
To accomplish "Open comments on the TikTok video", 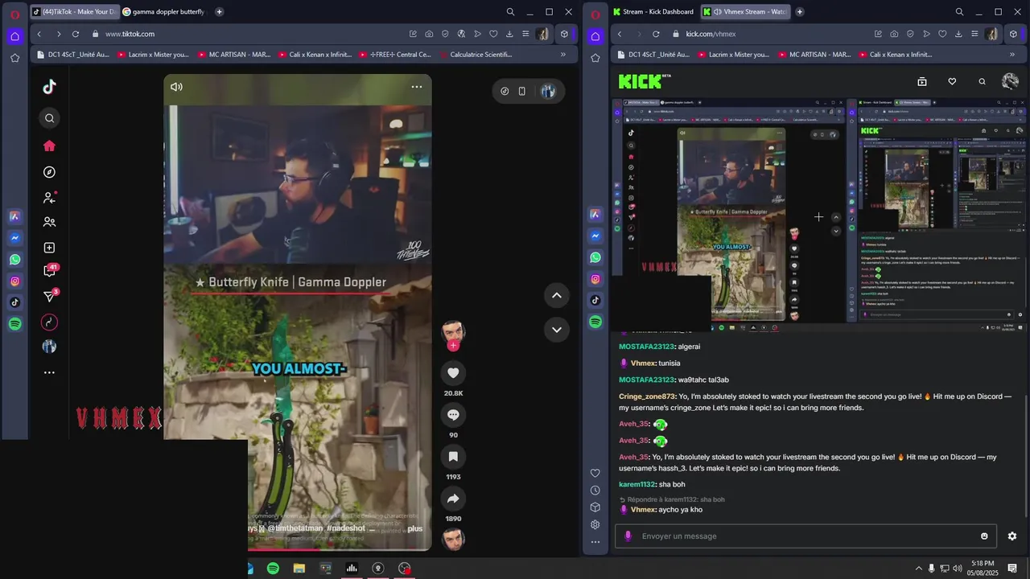I will point(453,414).
